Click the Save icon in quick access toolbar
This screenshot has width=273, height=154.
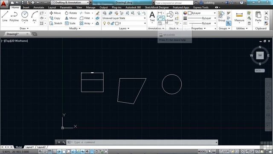[x=23, y=3]
